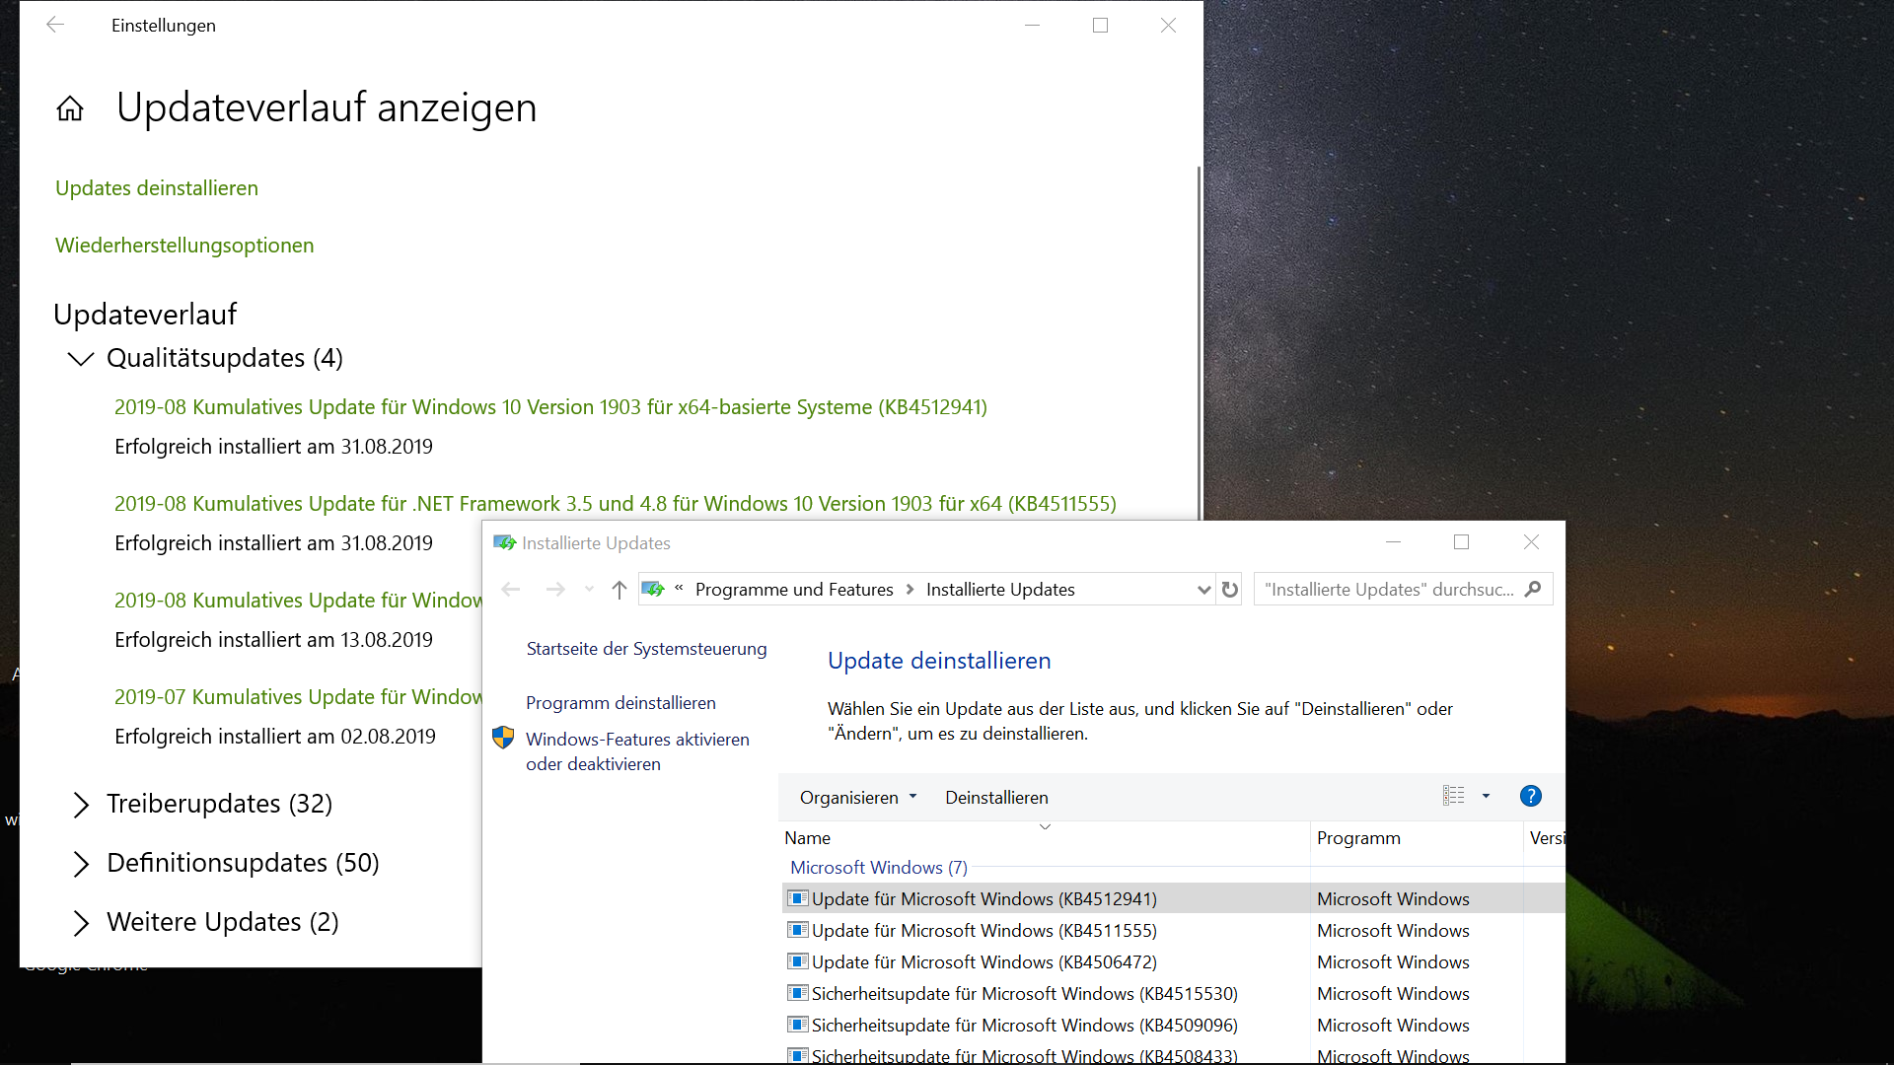Viewport: 1894px width, 1065px height.
Task: Click the Installierte Updates search field
Action: pos(1389,590)
